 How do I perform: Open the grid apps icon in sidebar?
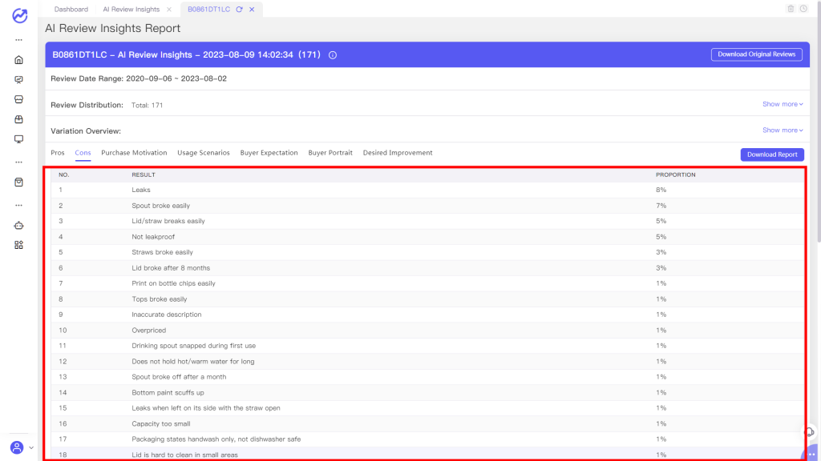coord(18,245)
